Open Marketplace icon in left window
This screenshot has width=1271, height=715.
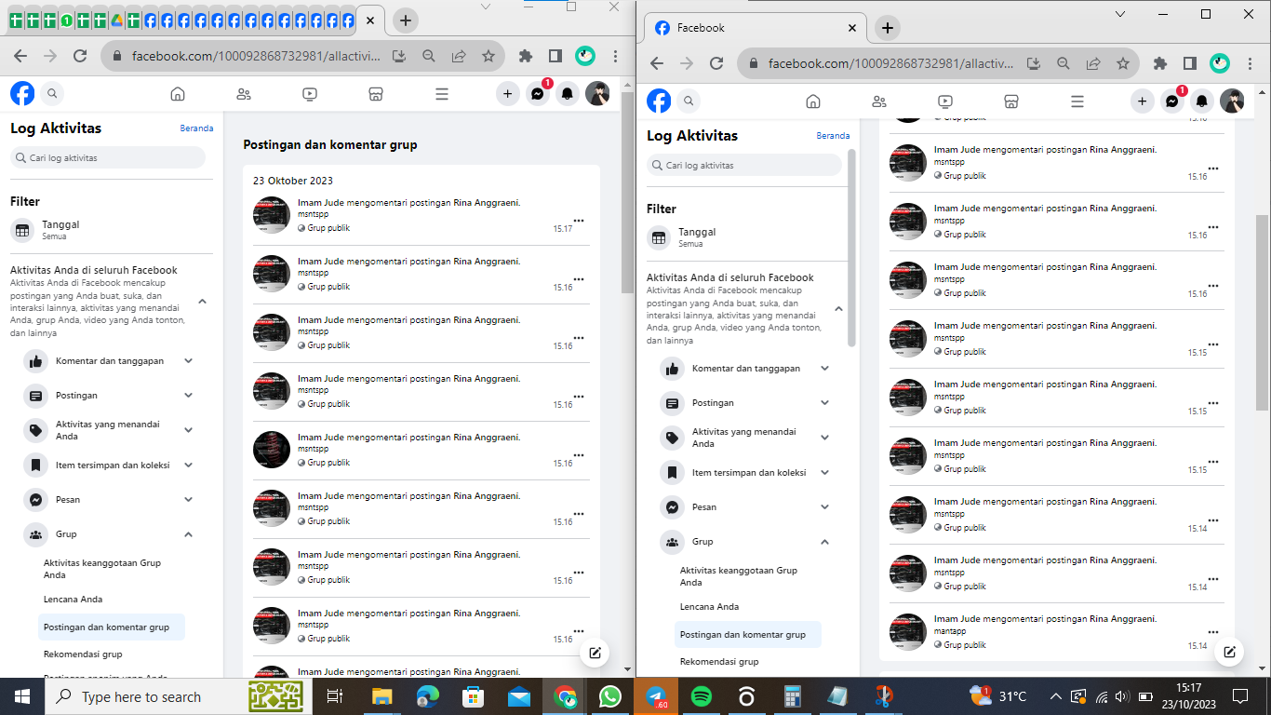(x=376, y=94)
